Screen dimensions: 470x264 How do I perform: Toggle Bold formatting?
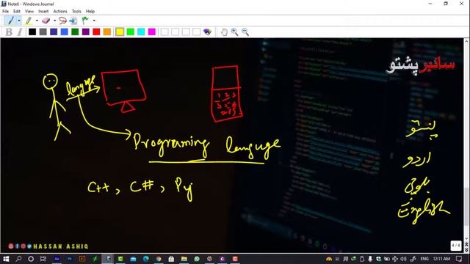9,32
